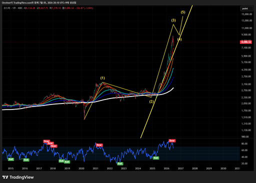This screenshot has height=183, width=256.
Task: Click the TradingView logo at the bottom
Action: tap(18, 177)
